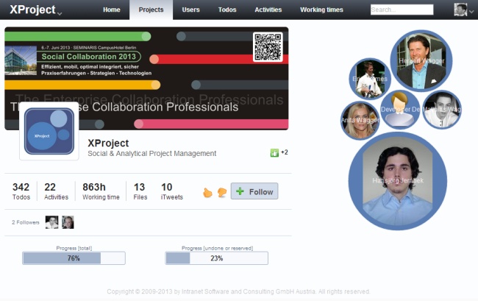Select the Projects tab

tap(151, 10)
